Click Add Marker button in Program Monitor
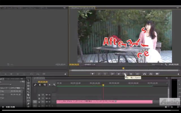Screen dimensions: 181x113 [x=92, y=74]
